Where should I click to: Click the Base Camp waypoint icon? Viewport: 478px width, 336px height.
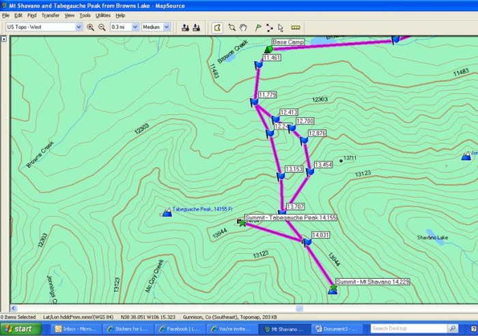point(268,49)
